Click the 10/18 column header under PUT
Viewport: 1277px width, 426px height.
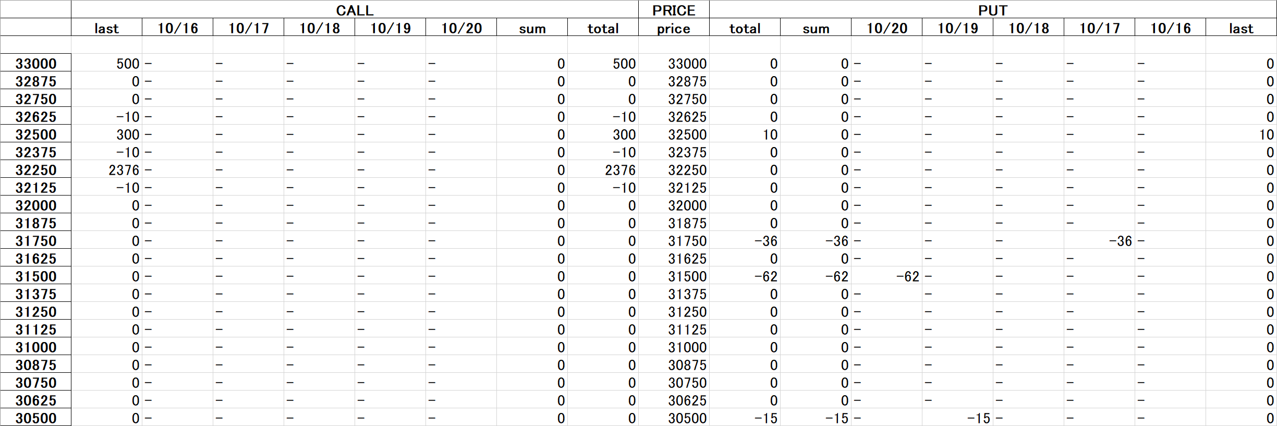tap(1028, 28)
